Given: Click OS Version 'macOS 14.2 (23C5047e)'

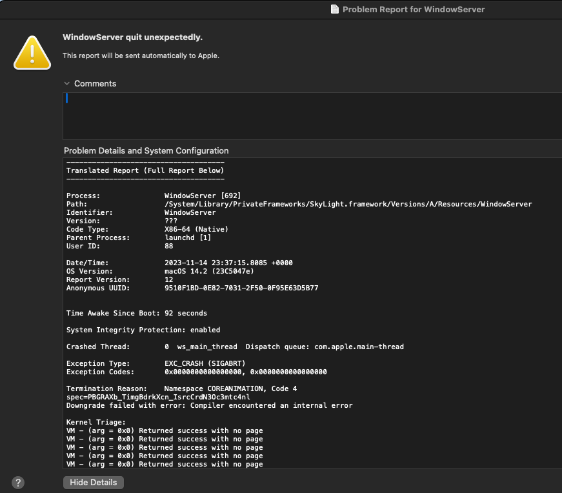Looking at the screenshot, I should click(209, 271).
